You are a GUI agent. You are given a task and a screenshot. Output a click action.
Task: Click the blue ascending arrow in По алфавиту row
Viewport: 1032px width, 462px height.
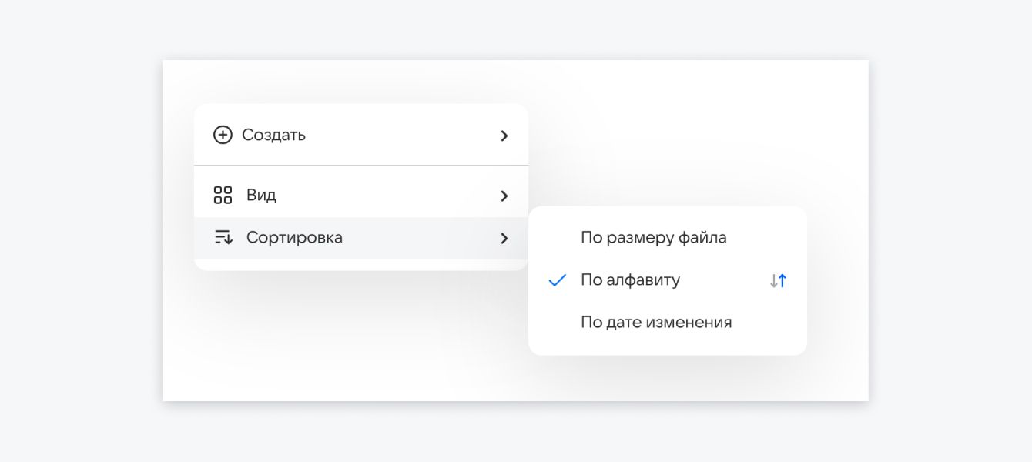coord(782,281)
